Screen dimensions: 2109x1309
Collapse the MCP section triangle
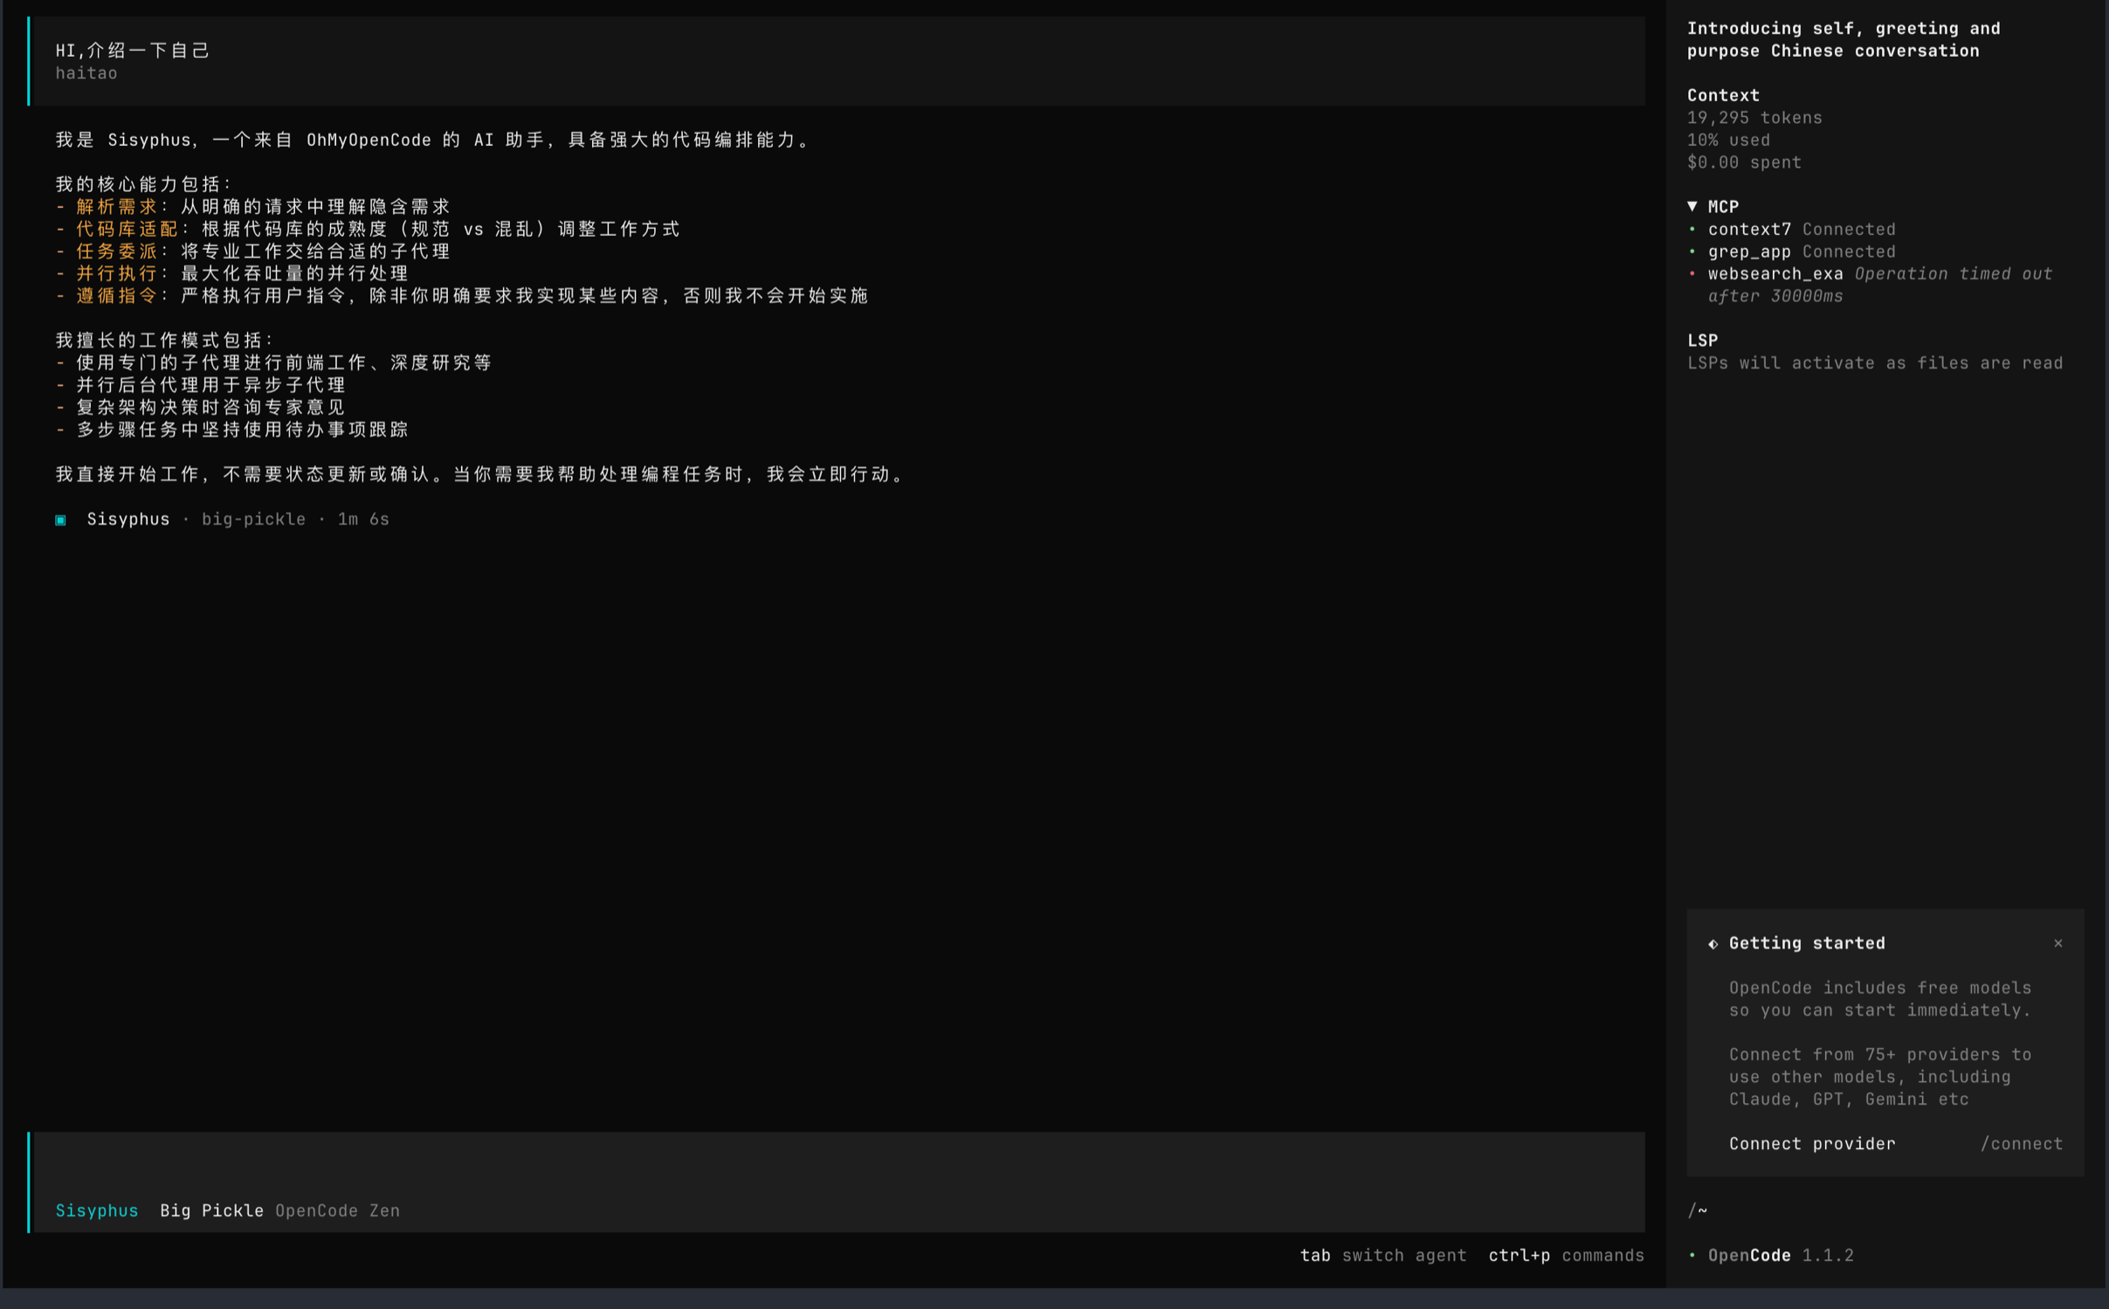click(1692, 206)
